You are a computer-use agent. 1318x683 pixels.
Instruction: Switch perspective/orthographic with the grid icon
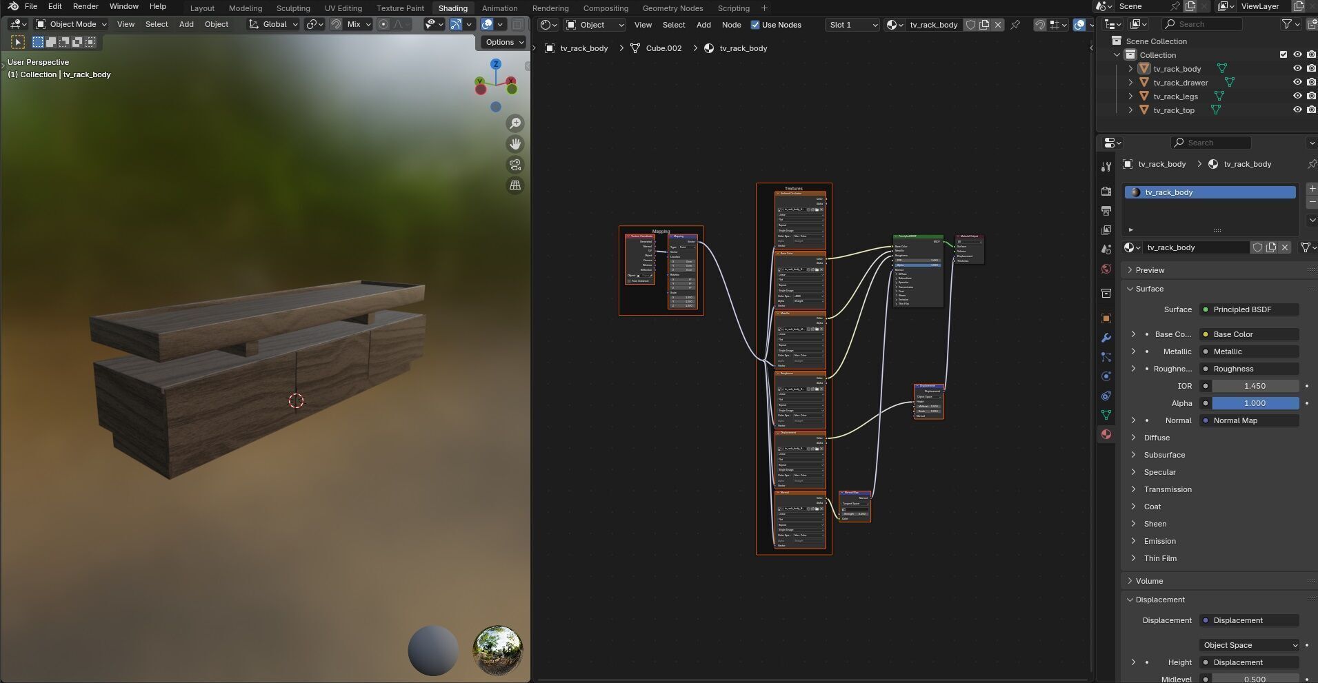coord(515,185)
